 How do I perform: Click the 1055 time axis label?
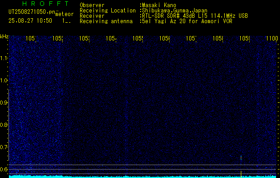pos(138,39)
